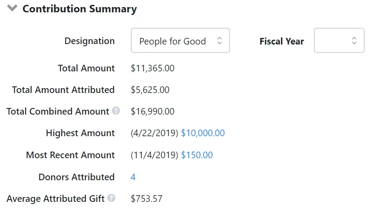Open the Donors Attributed count link 4
The height and width of the screenshot is (208, 377).
(x=133, y=177)
